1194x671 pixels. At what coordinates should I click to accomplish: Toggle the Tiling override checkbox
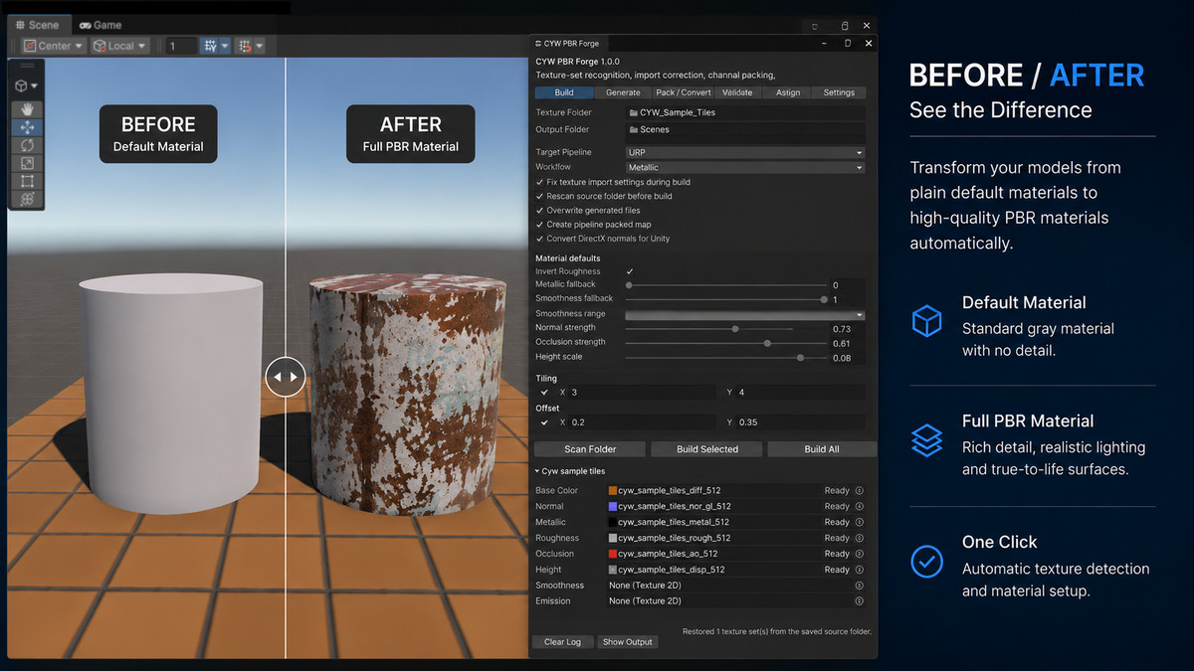click(x=544, y=393)
